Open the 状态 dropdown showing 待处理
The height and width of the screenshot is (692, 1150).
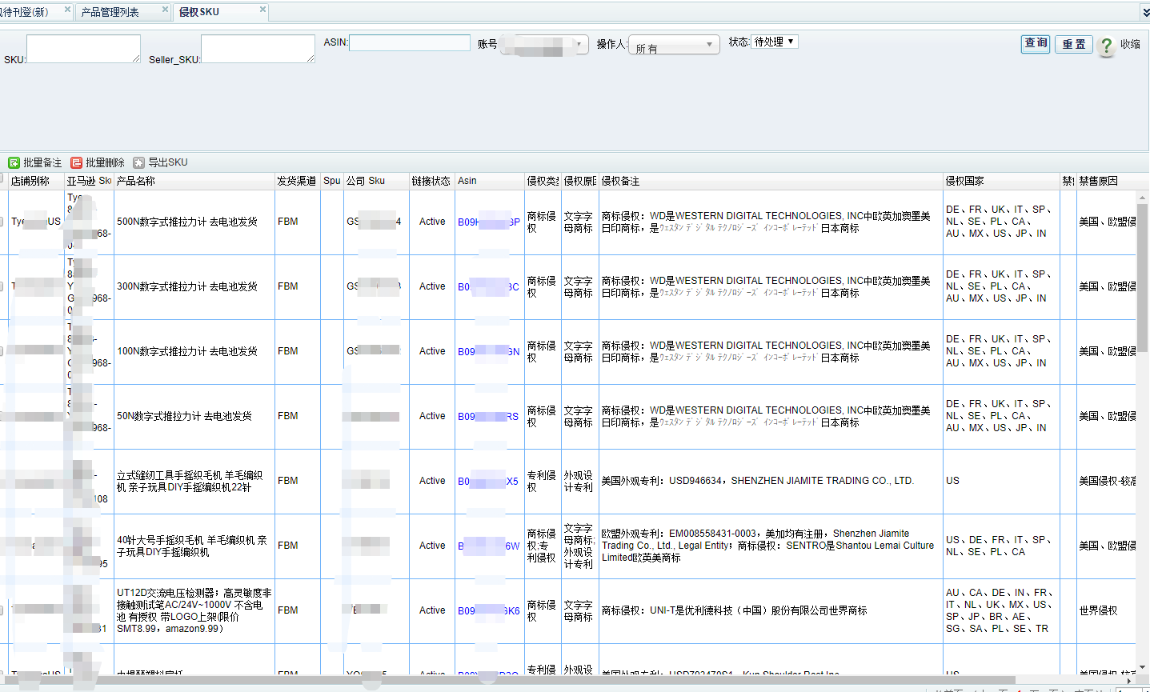pos(774,42)
